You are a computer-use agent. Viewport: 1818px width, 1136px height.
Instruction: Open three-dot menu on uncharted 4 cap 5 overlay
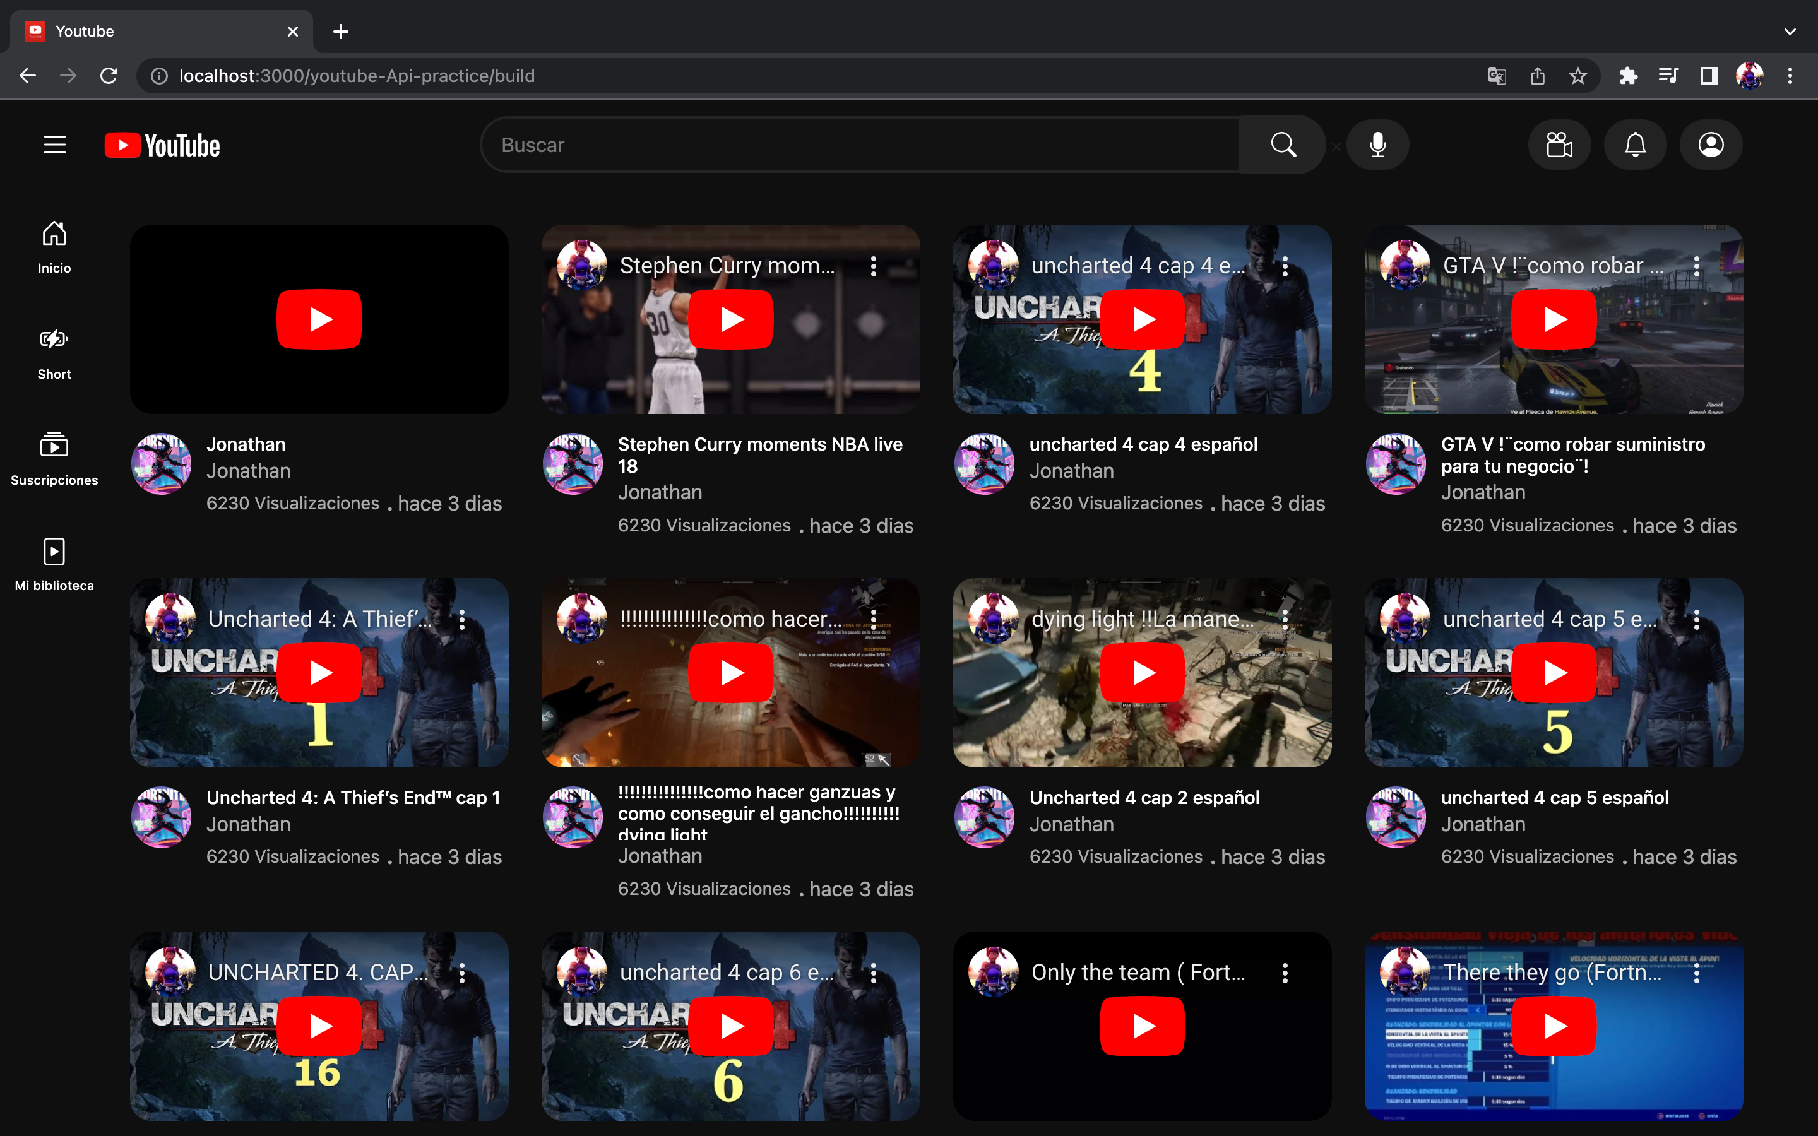click(x=1696, y=619)
